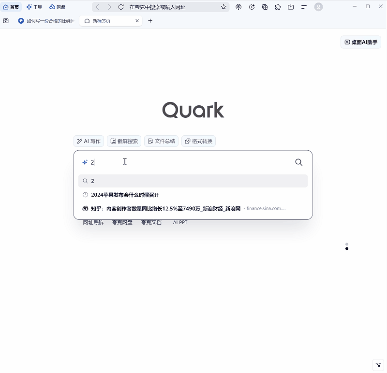Reload the page with refresh icon

pyautogui.click(x=120, y=7)
